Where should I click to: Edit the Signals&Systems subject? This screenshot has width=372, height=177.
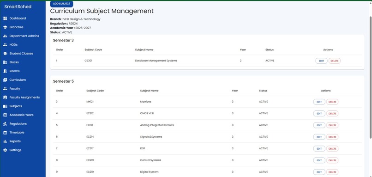tap(319, 137)
